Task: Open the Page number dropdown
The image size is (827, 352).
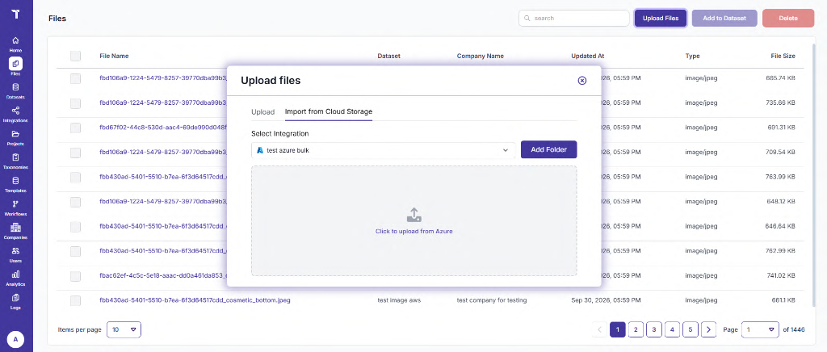Action: click(x=760, y=330)
